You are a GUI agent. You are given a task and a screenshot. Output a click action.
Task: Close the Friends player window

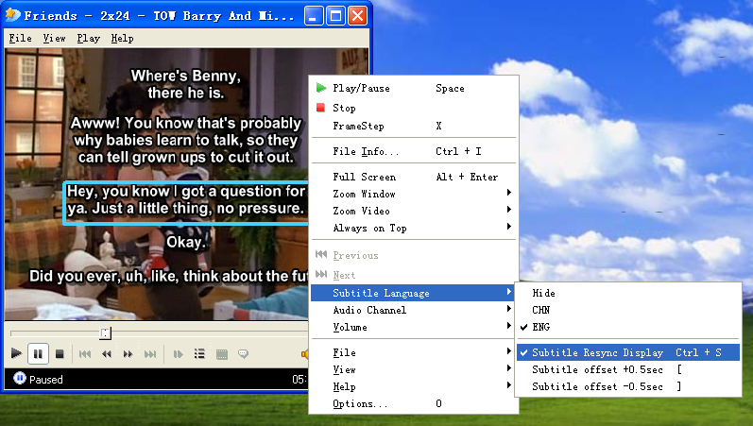pyautogui.click(x=358, y=16)
